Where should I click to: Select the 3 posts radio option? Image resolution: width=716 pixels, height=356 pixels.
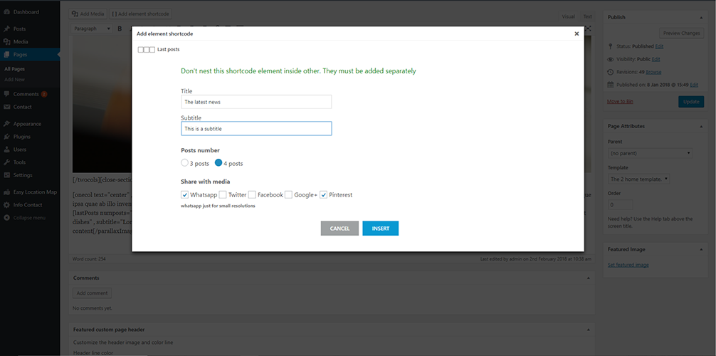[x=185, y=163]
